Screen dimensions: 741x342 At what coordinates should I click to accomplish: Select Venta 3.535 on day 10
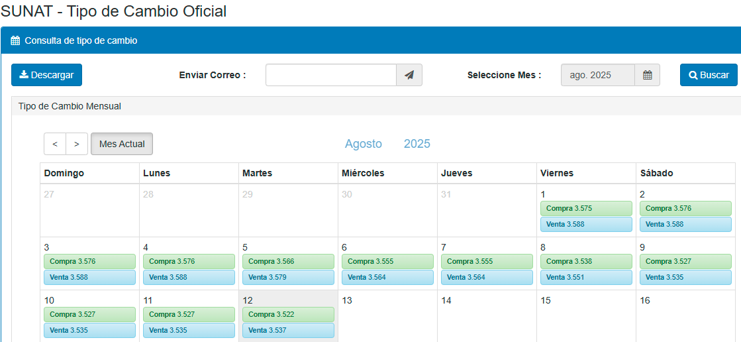[90, 330]
